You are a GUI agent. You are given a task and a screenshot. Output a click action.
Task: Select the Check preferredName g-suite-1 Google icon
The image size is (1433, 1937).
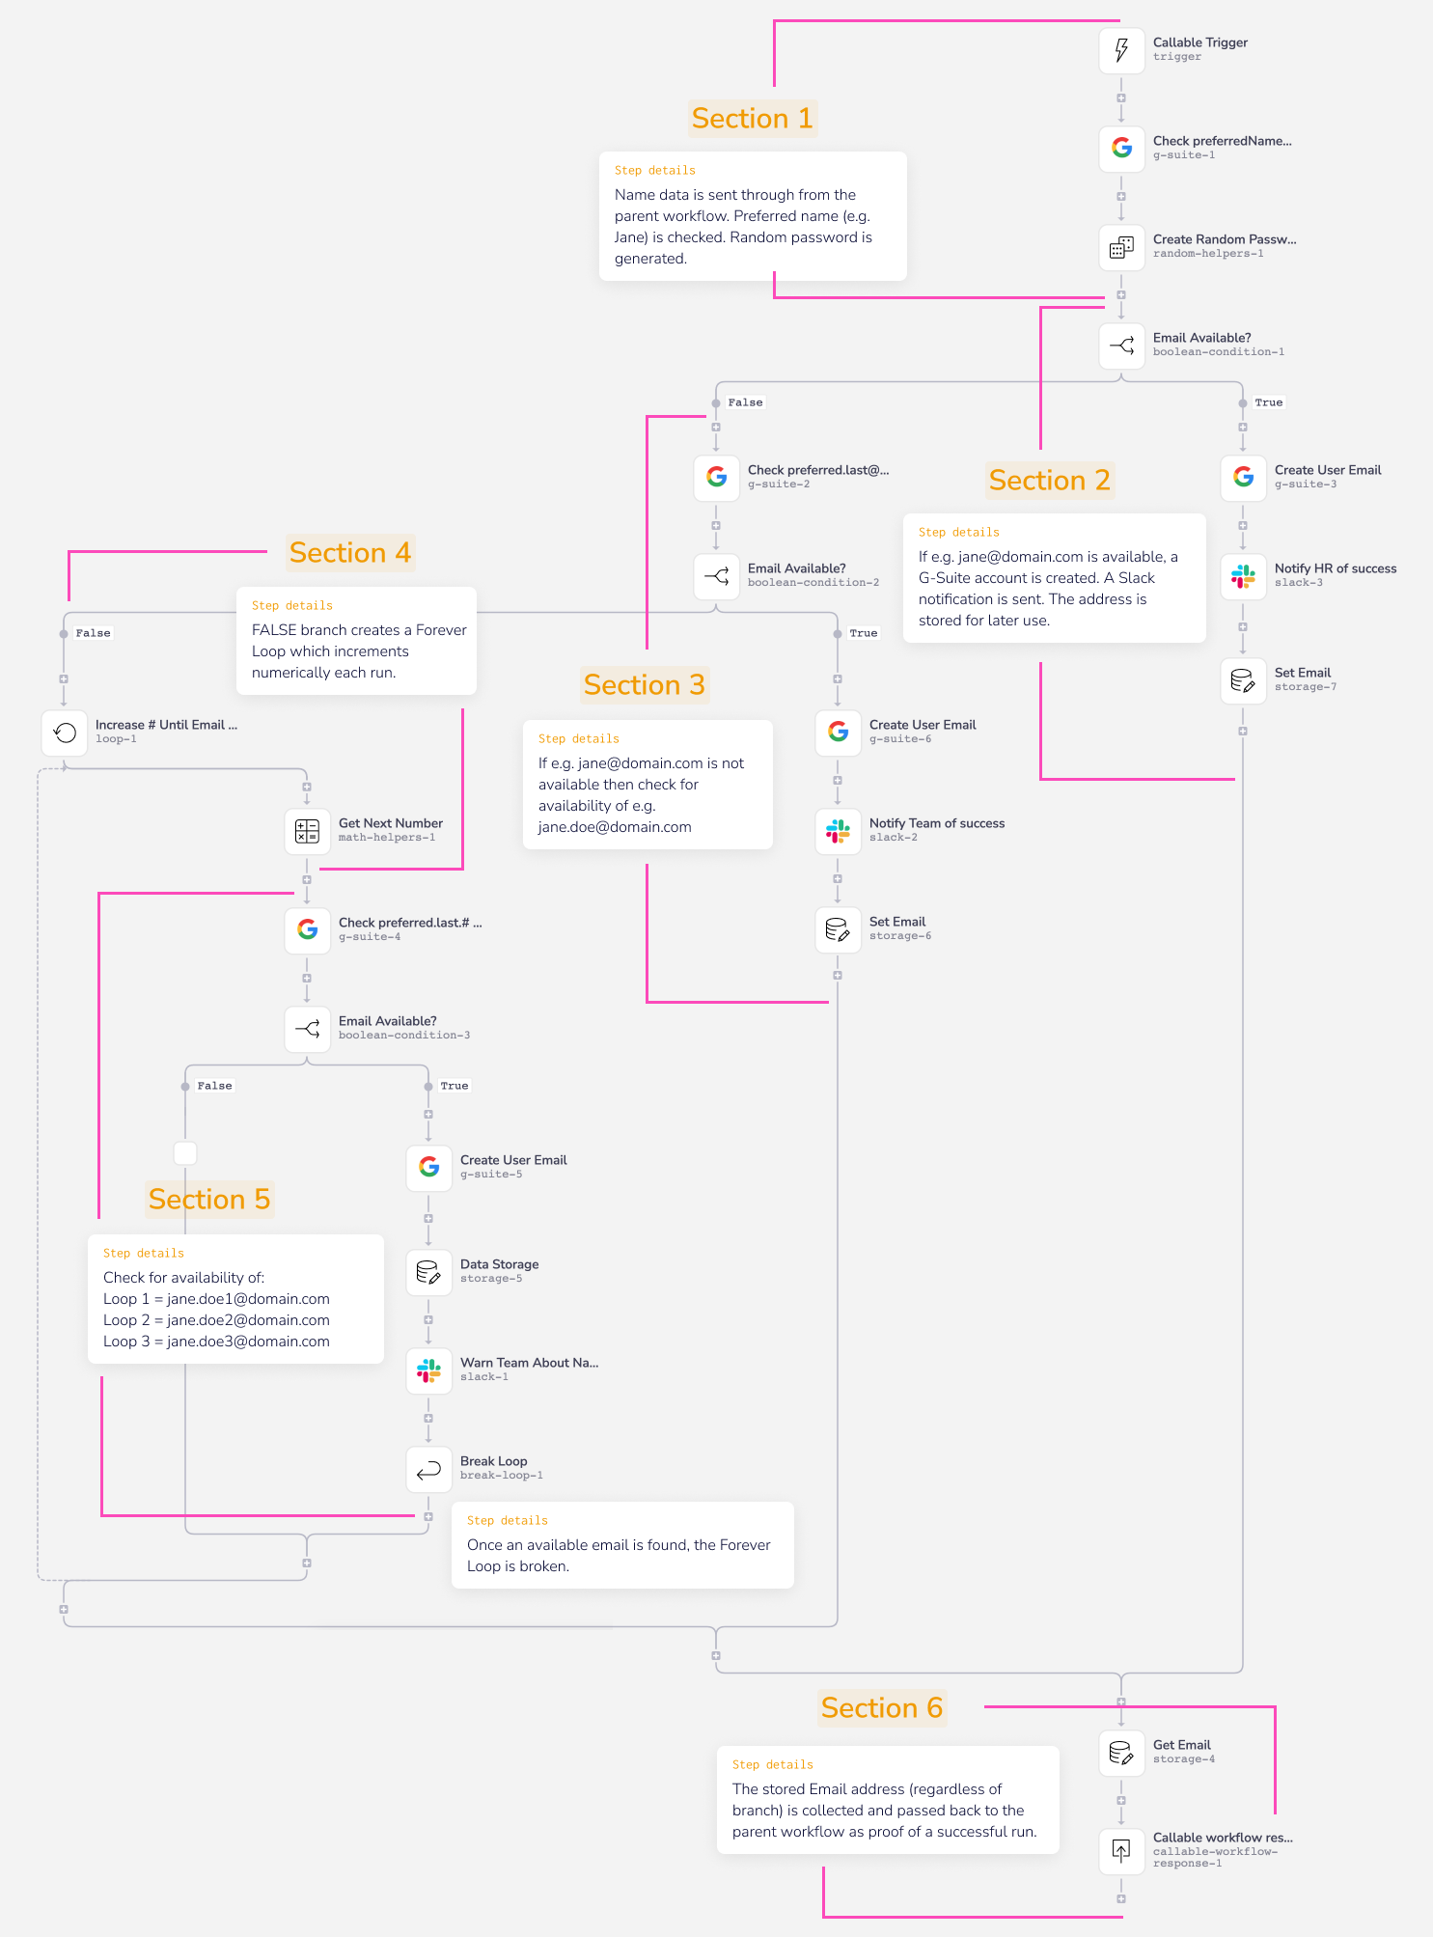(x=1121, y=149)
